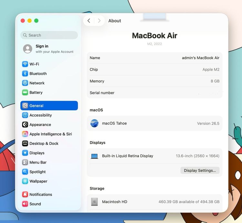242x223 pixels.
Task: Click the Apple M2 chip value
Action: [211, 69]
